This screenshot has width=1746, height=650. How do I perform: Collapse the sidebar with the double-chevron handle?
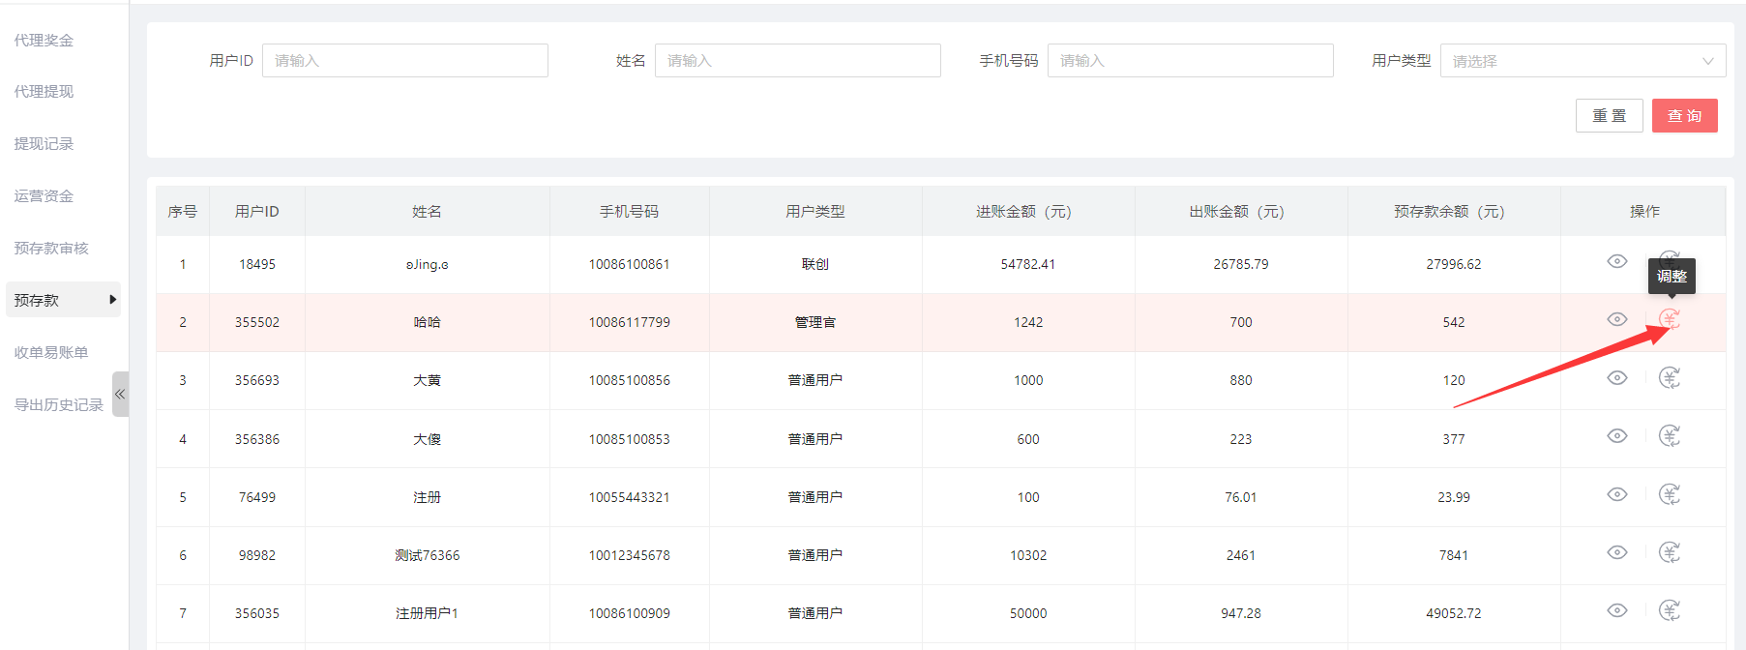(x=120, y=394)
